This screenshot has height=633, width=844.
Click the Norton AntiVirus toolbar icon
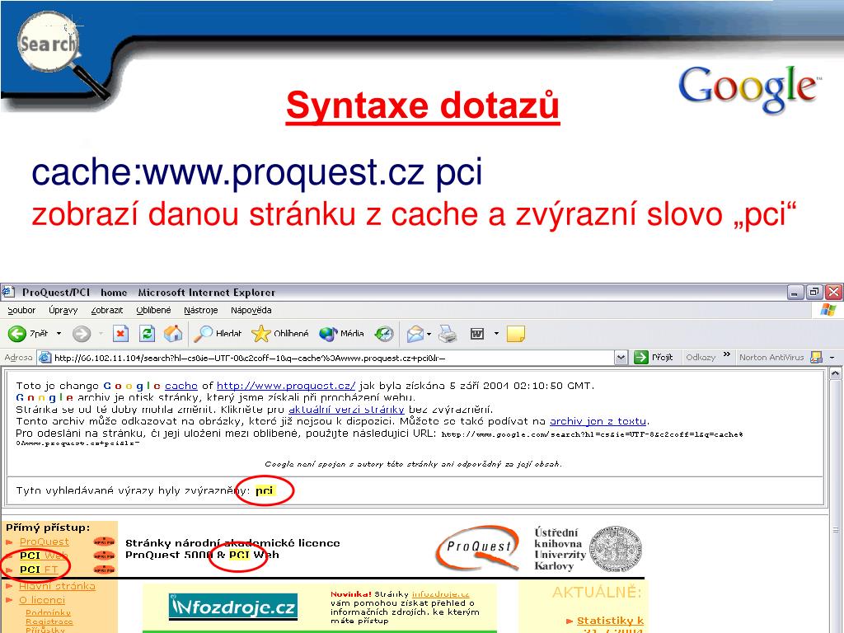pos(817,358)
